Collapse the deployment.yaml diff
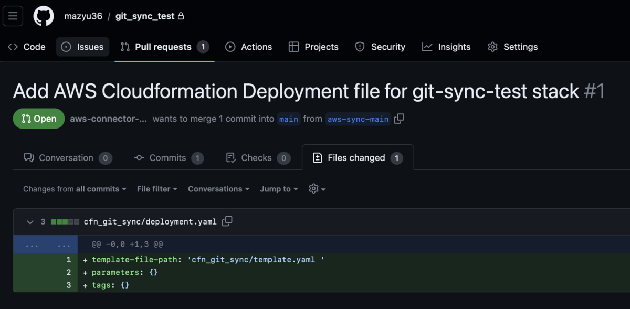The width and height of the screenshot is (630, 309). pyautogui.click(x=30, y=221)
